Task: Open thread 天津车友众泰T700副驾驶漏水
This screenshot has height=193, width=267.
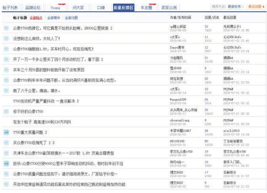Action: 64,153
